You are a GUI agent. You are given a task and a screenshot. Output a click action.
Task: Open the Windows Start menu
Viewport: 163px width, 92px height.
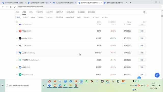point(3,86)
